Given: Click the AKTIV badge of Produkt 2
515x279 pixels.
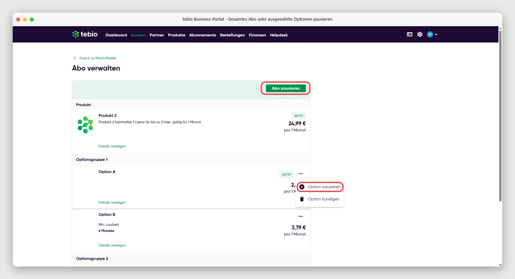Looking at the screenshot, I should click(x=299, y=116).
